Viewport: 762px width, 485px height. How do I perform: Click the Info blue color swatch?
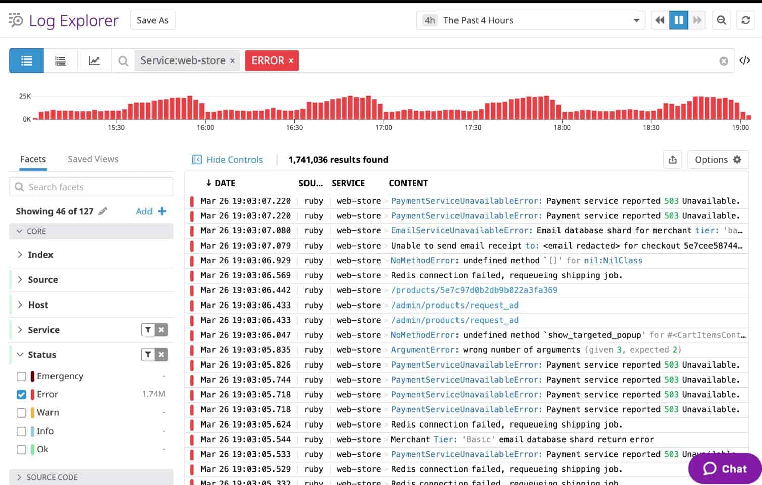33,431
